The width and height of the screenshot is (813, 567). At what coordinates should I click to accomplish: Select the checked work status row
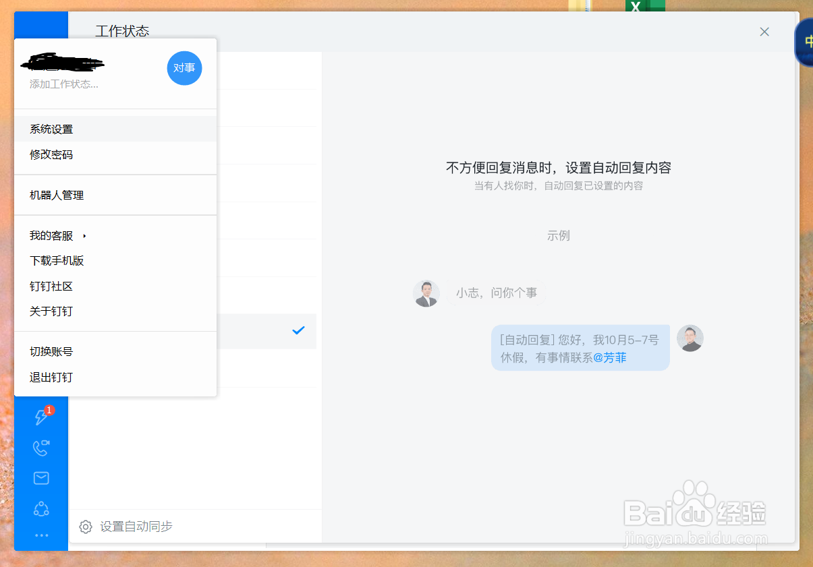[x=267, y=331]
